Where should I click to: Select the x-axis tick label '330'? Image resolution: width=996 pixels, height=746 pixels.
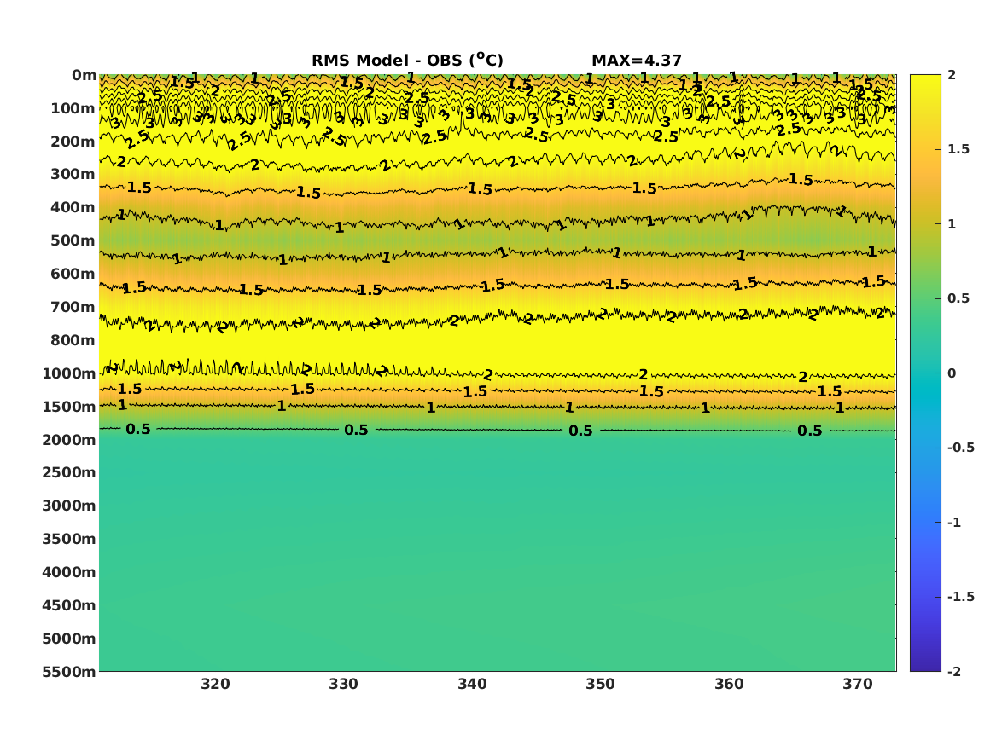click(344, 684)
